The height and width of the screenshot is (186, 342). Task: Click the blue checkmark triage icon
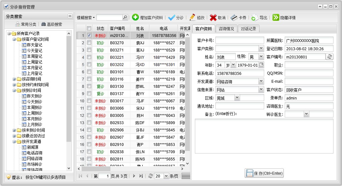171,17
